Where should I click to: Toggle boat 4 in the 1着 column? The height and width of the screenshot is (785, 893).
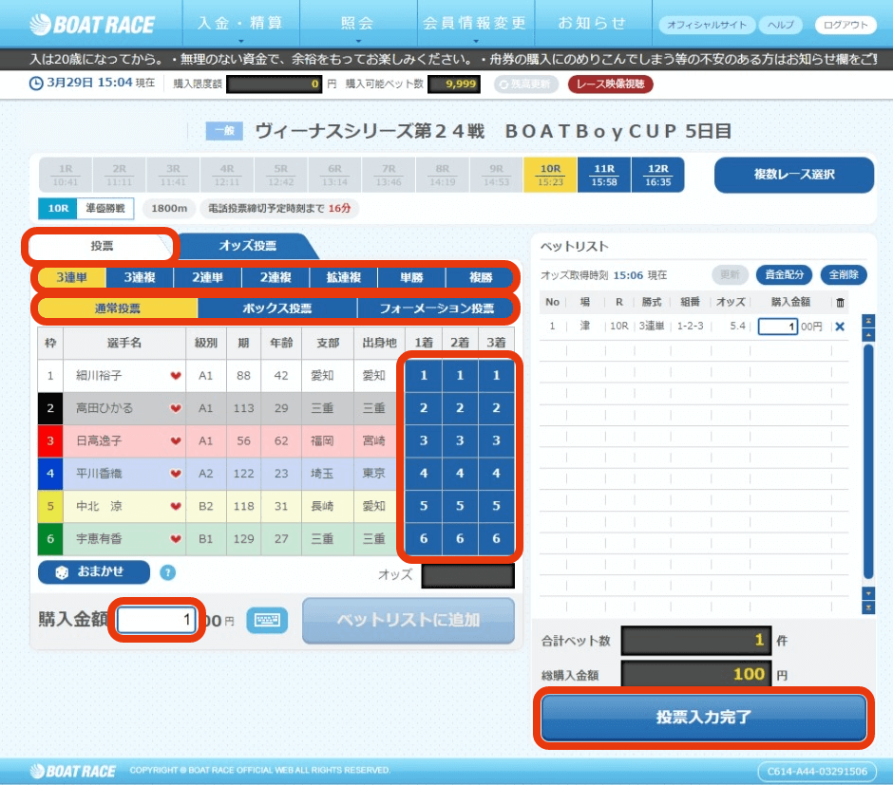tap(424, 474)
